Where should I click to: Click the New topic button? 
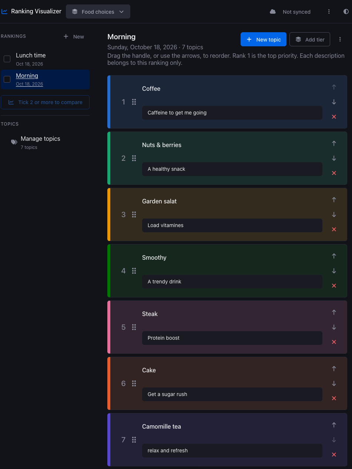pyautogui.click(x=264, y=39)
